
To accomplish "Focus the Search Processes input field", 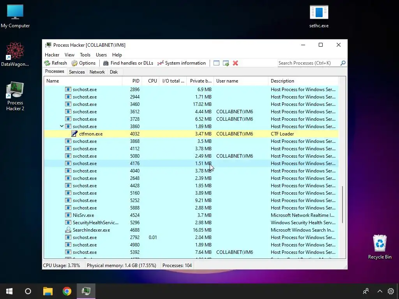I will click(x=309, y=63).
